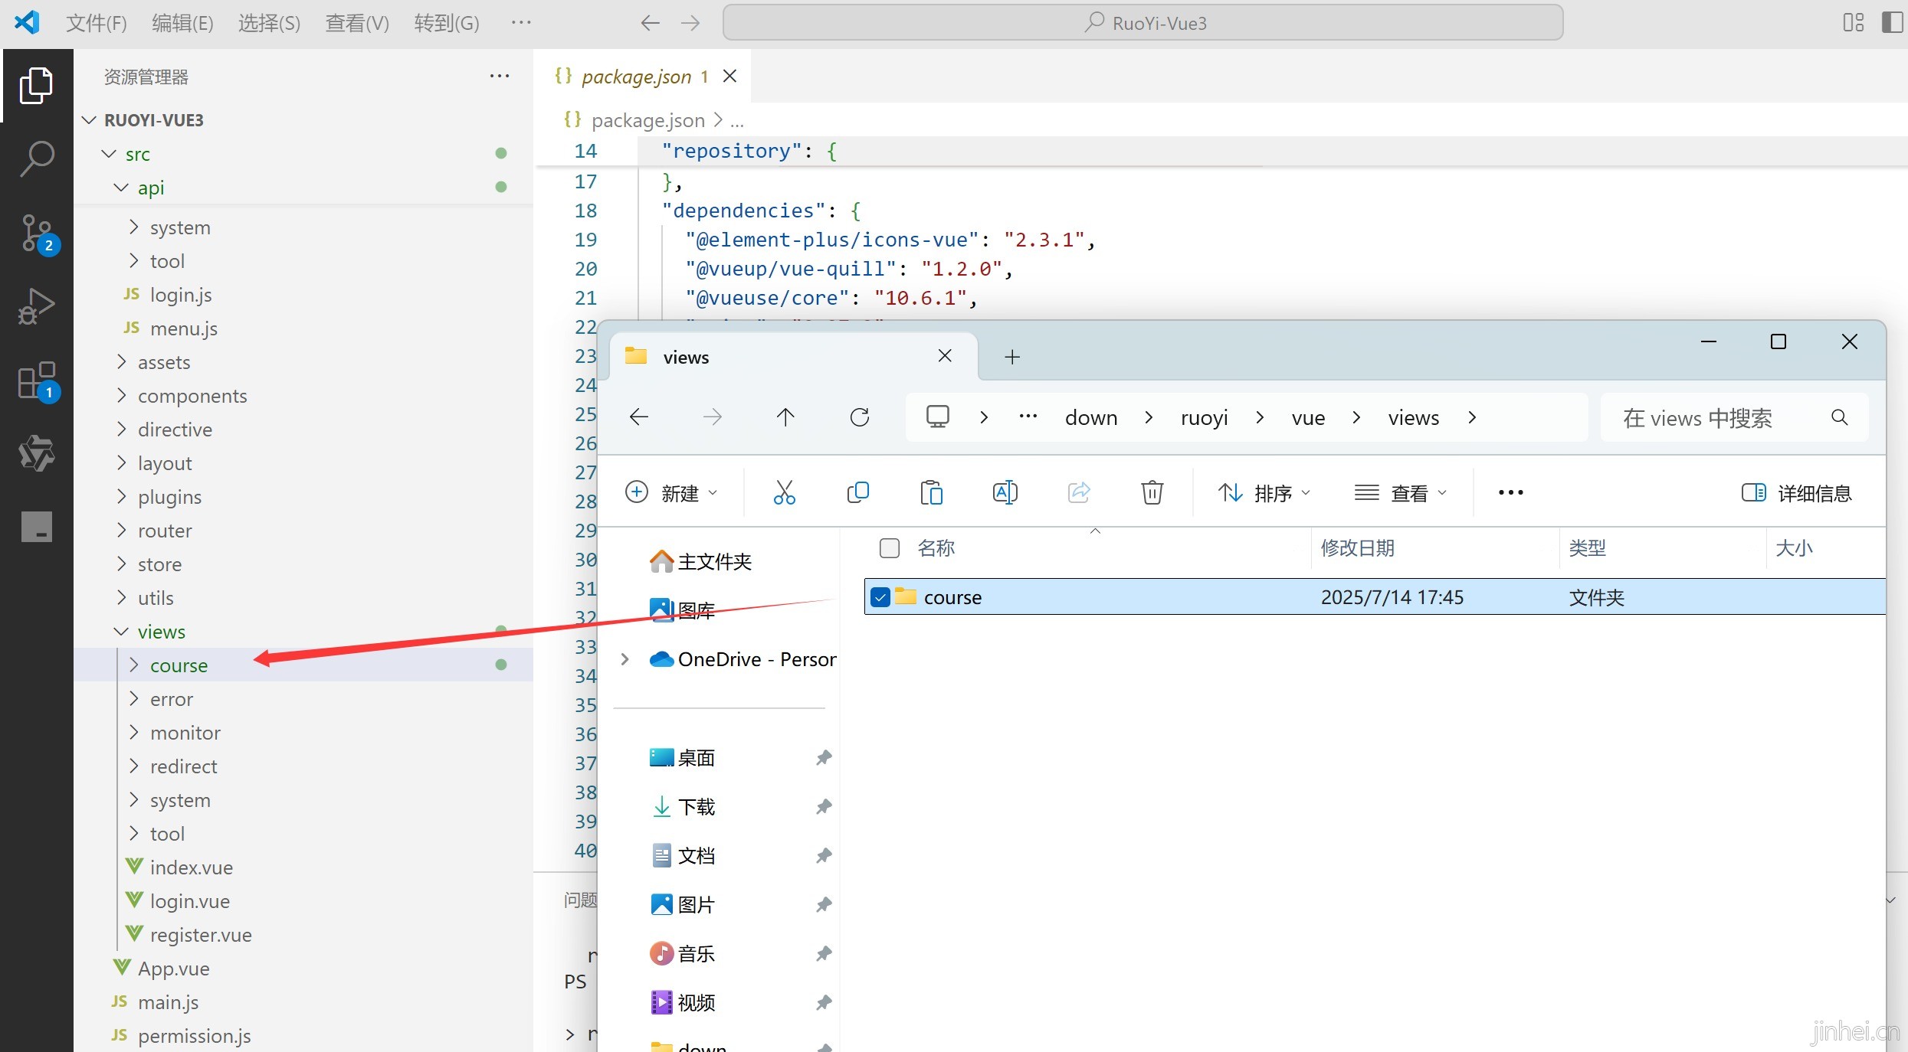Open the Extensions view in the activity bar

click(38, 381)
